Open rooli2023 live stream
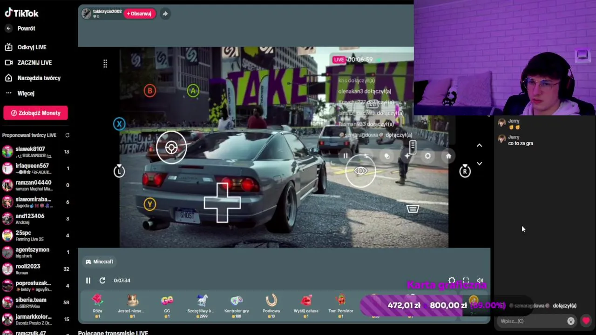596x335 pixels. pos(35,269)
